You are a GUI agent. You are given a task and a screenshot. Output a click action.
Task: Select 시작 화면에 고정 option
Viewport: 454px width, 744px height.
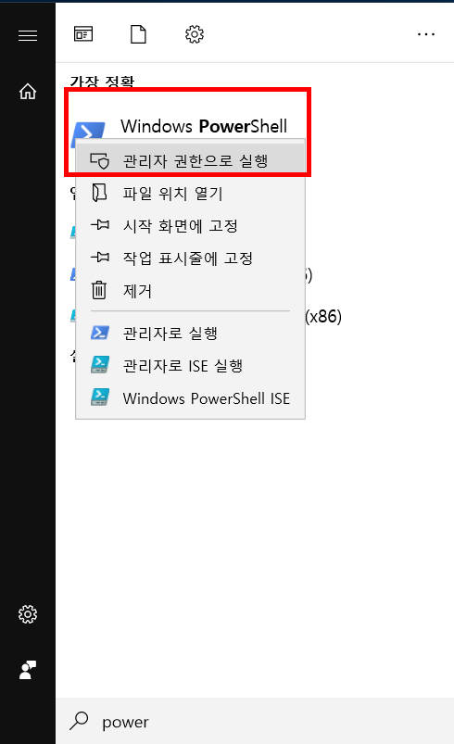click(x=190, y=225)
